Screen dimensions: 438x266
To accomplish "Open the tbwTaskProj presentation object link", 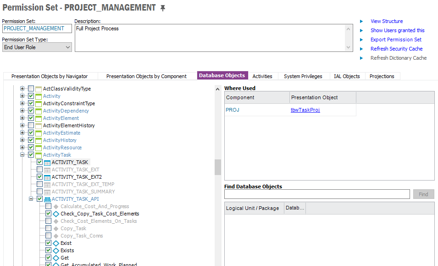I will (x=305, y=110).
